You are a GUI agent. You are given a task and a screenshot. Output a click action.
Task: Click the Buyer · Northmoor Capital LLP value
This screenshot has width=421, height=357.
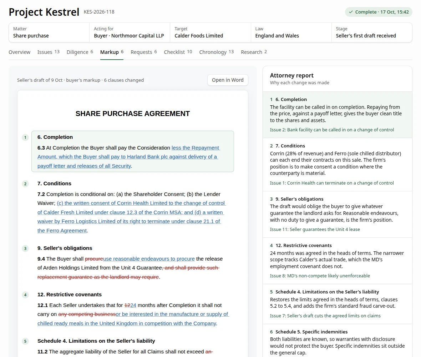(129, 36)
